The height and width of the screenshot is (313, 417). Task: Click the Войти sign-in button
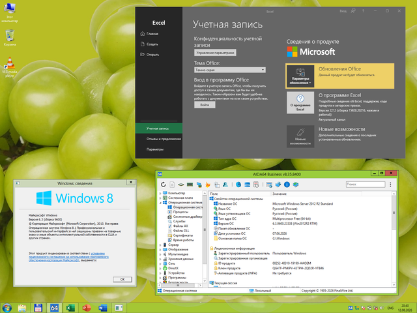pos(205,105)
